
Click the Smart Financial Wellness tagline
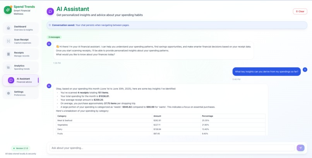(22, 12)
